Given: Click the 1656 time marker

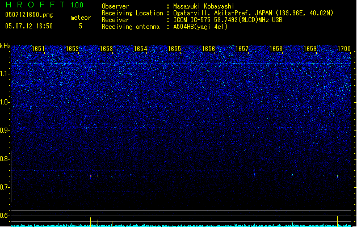Looking at the screenshot, I should coord(208,49).
